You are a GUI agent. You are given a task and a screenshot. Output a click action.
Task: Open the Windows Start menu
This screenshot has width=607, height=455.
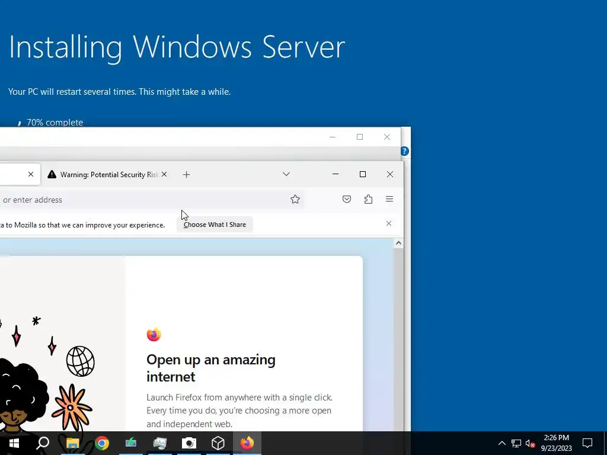tap(14, 443)
